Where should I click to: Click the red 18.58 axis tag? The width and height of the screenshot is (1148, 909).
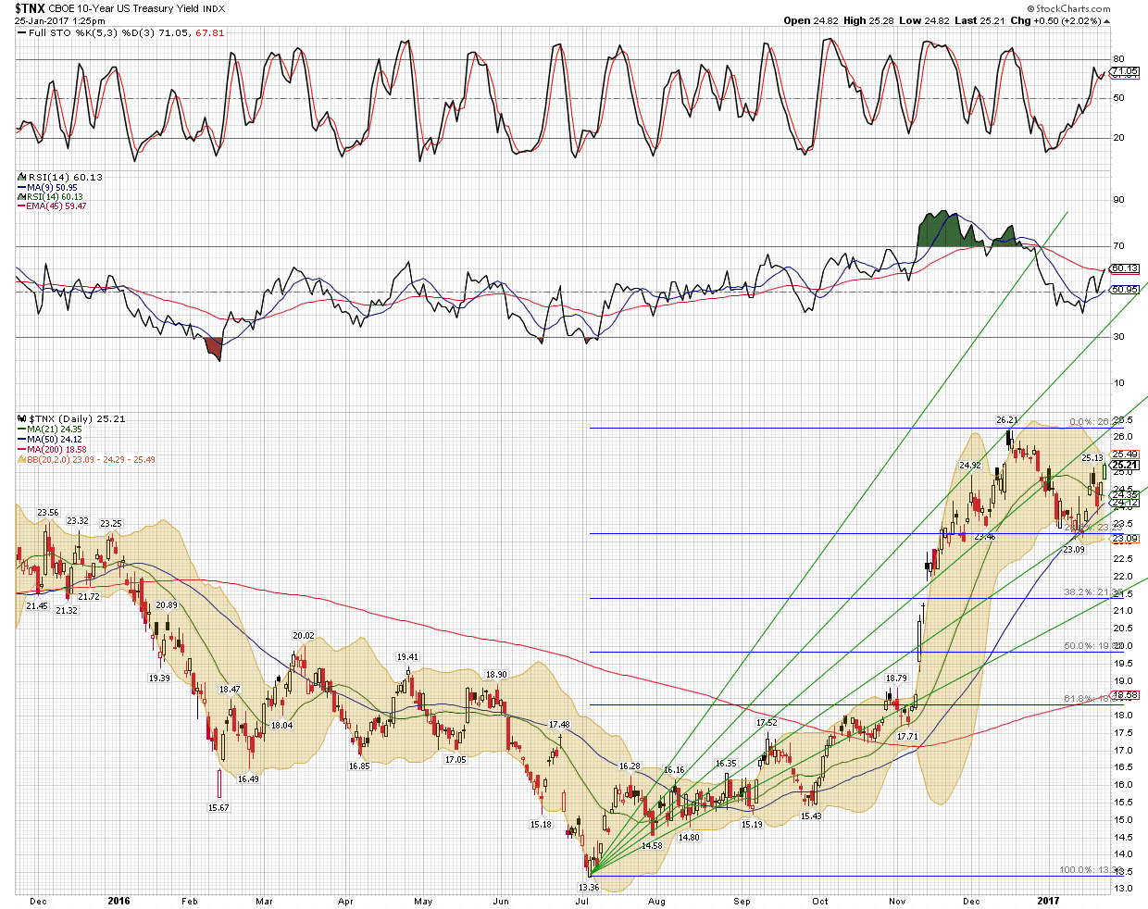pos(1124,695)
